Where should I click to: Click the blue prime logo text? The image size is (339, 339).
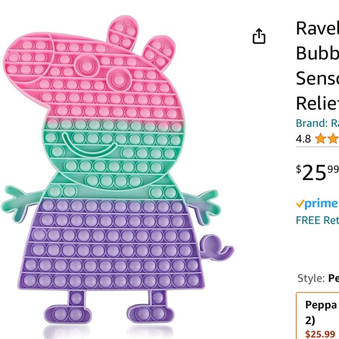[321, 204]
